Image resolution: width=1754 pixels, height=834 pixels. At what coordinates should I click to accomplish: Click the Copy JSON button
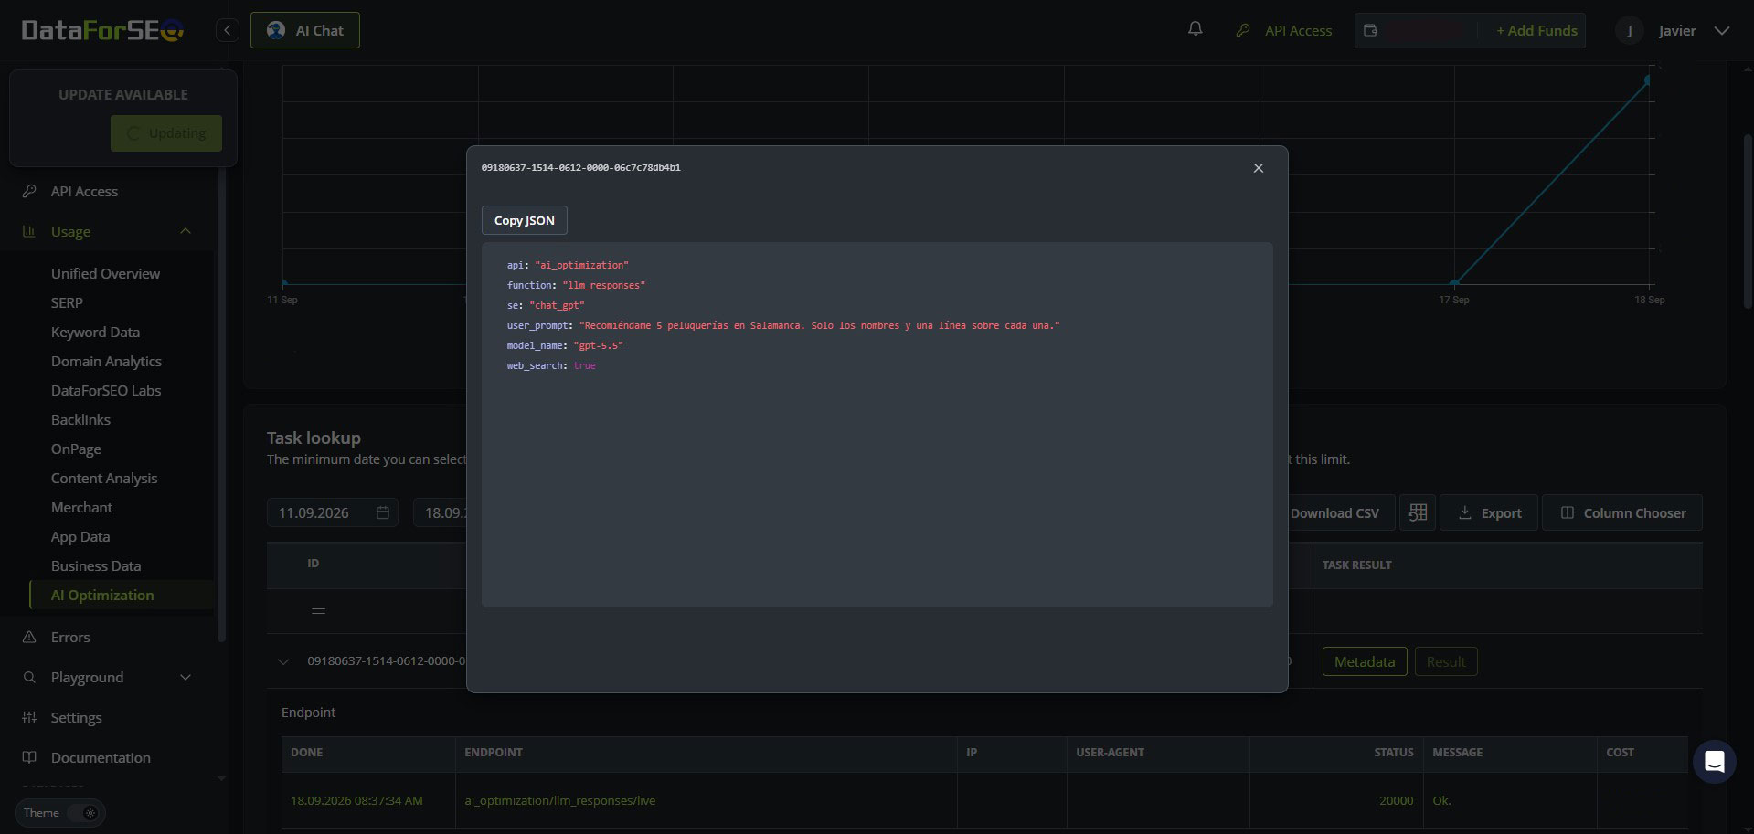[x=525, y=220]
